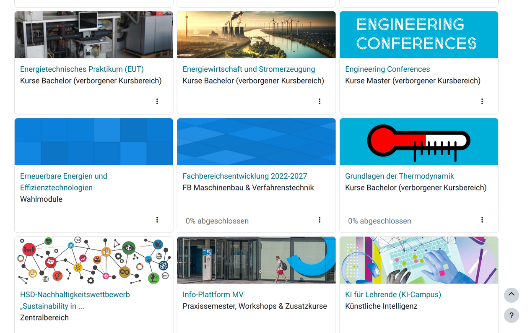Screen dimensions: 530x333
Task: Open KI für Lehrende (KI-Campus) link
Action: point(393,294)
